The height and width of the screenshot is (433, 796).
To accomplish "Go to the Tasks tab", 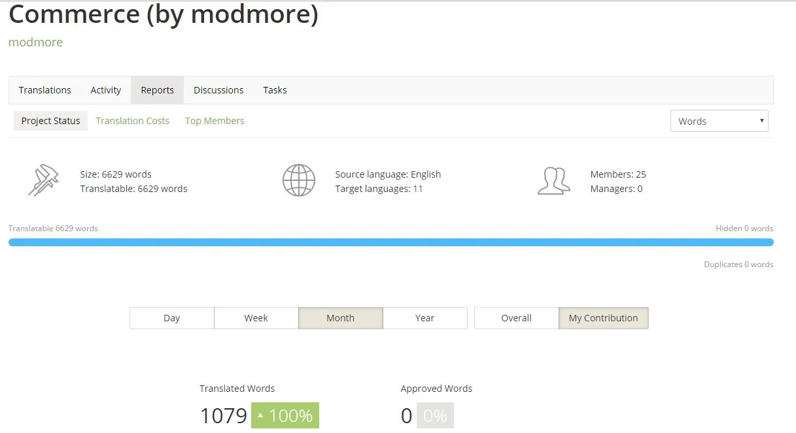I will pyautogui.click(x=275, y=90).
